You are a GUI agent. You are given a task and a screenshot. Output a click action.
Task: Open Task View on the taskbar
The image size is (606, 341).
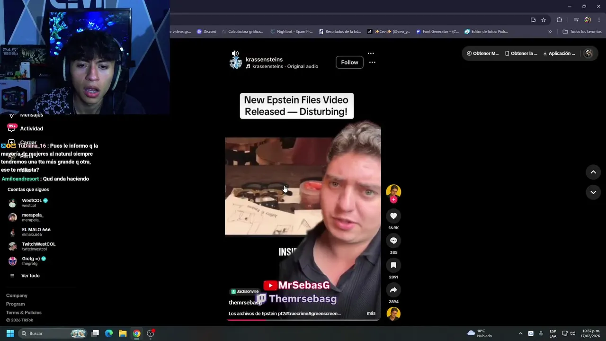(x=95, y=333)
